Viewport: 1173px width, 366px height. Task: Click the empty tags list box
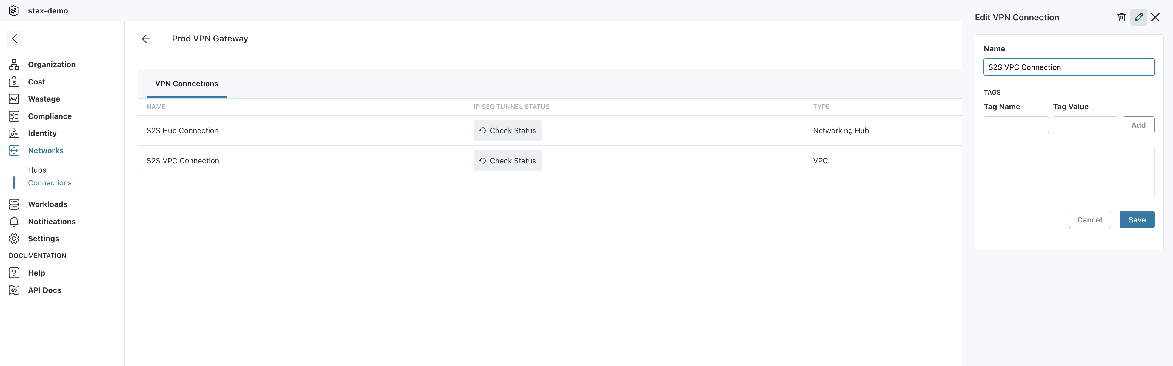click(1069, 172)
